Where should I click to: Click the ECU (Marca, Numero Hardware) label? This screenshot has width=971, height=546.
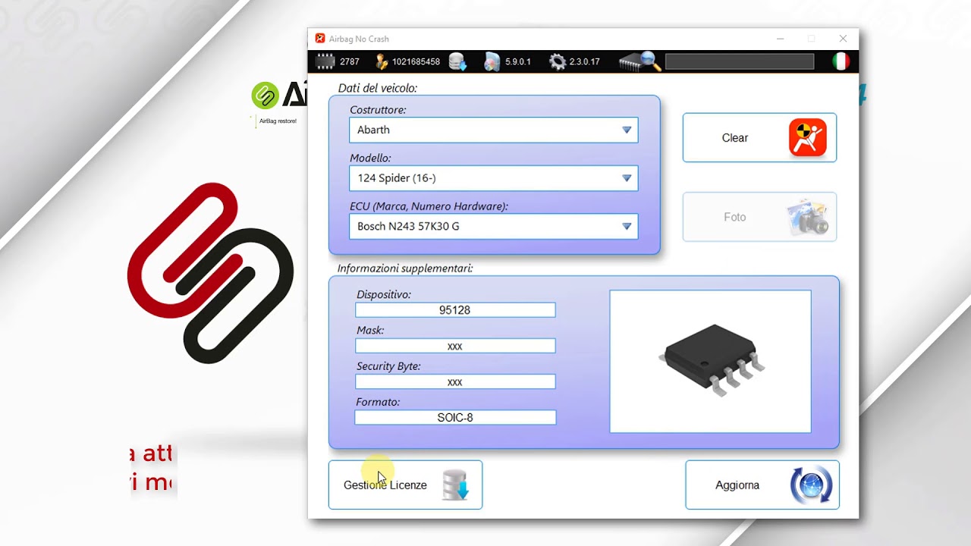point(429,206)
